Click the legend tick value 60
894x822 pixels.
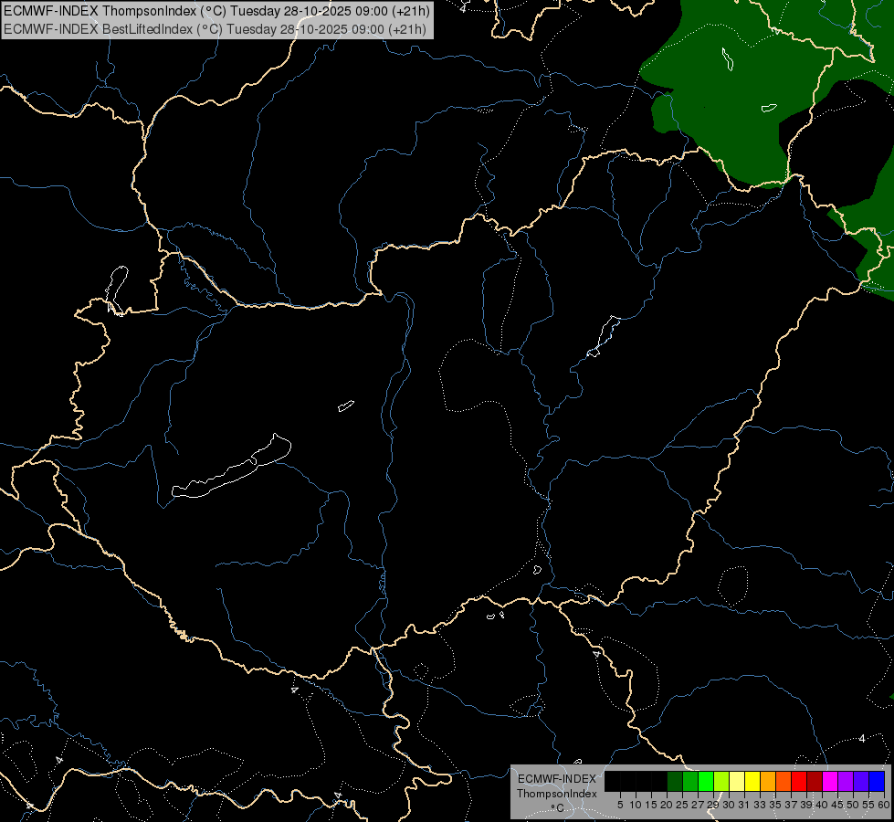pyautogui.click(x=884, y=805)
